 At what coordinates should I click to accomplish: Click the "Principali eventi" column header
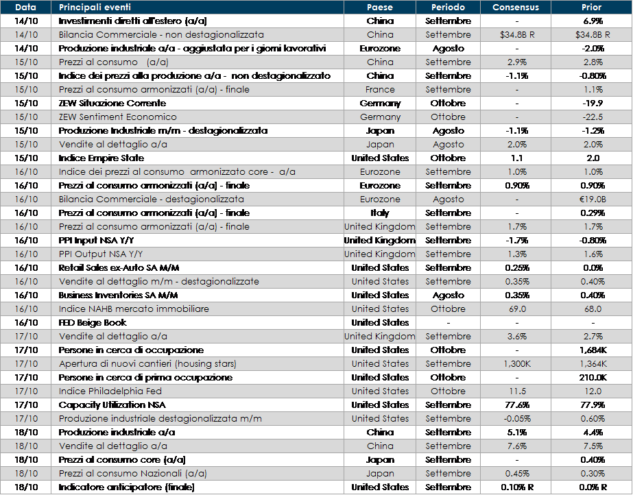point(95,8)
